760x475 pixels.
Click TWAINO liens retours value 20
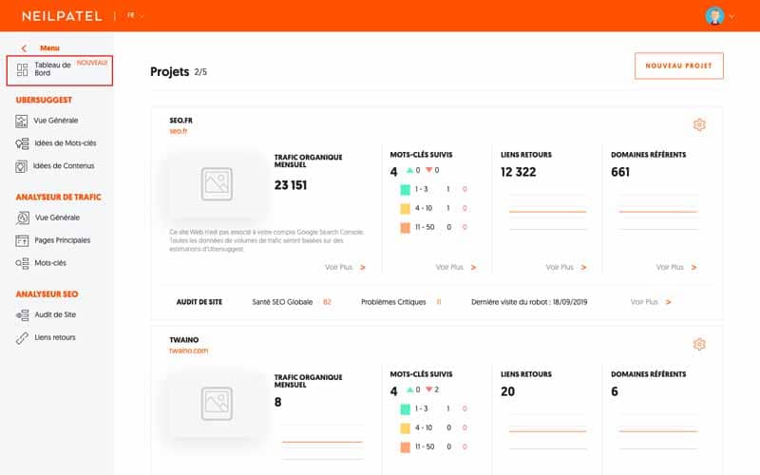[507, 391]
